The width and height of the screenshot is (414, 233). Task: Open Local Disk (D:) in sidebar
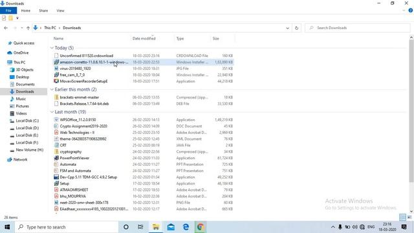pos(27,128)
